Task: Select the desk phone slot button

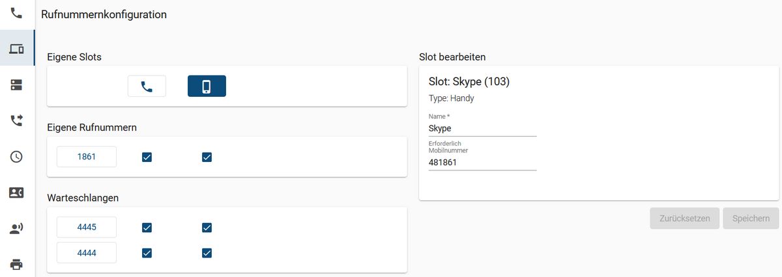Action: (x=147, y=86)
